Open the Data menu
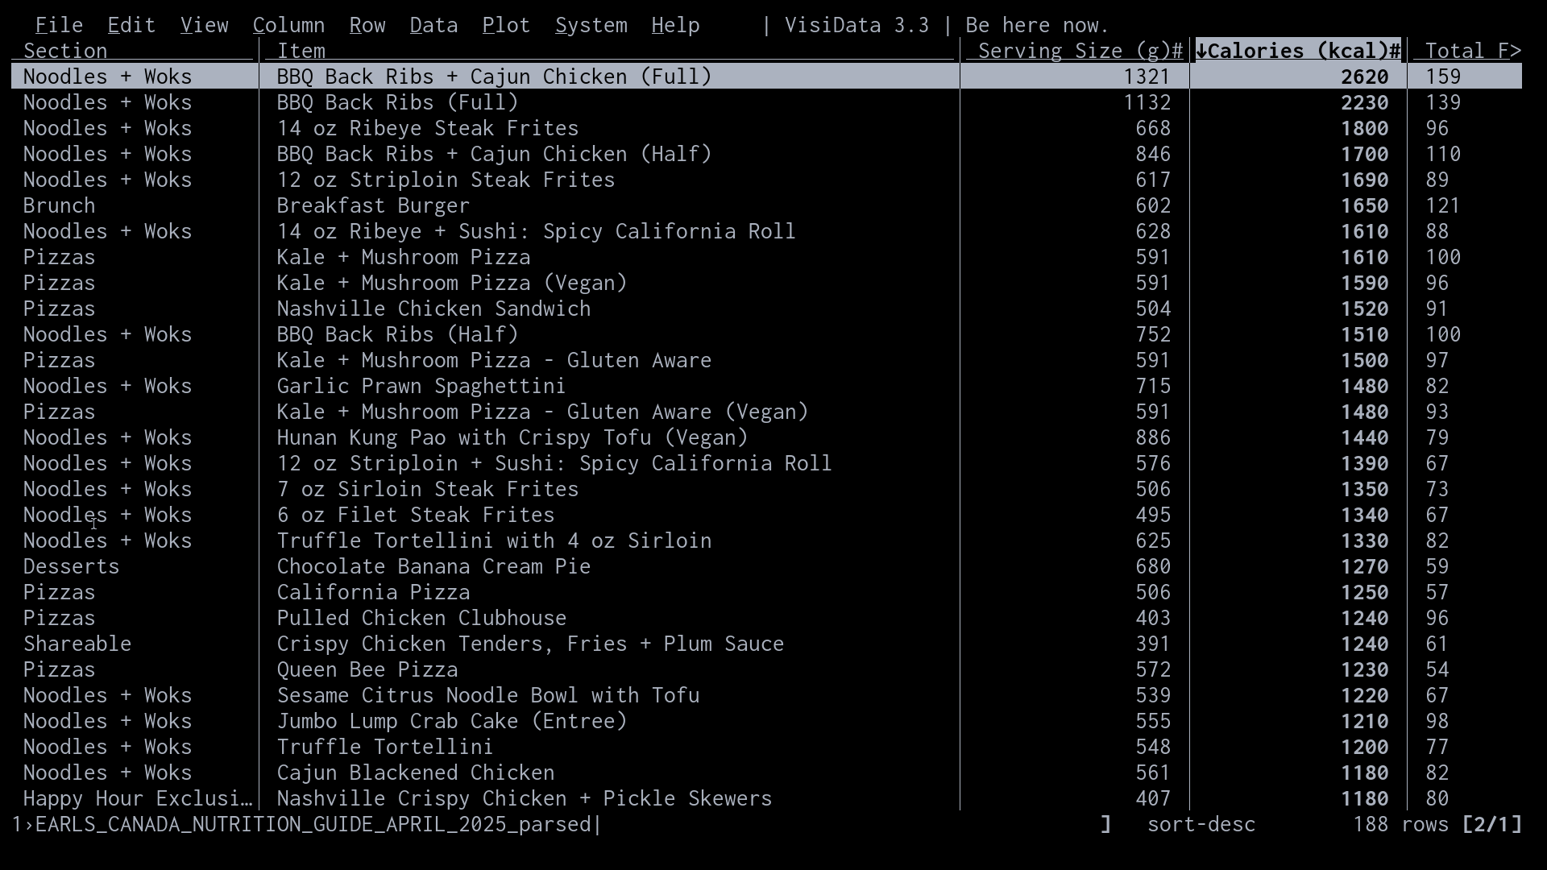Viewport: 1547px width, 870px height. (x=433, y=25)
